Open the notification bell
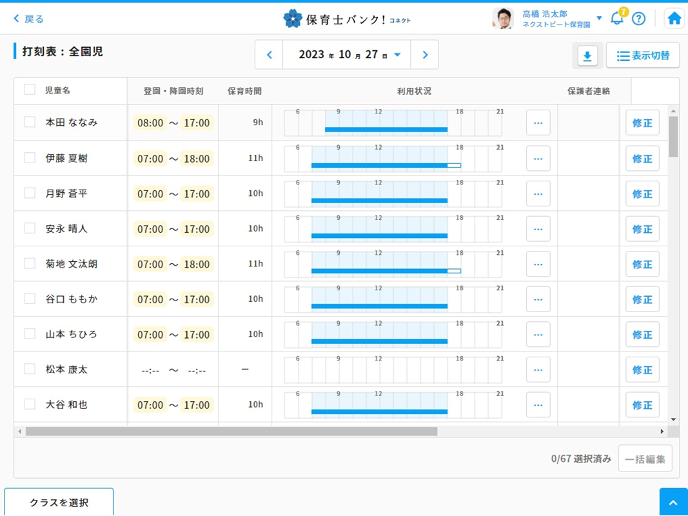The height and width of the screenshot is (516, 688). pyautogui.click(x=616, y=18)
